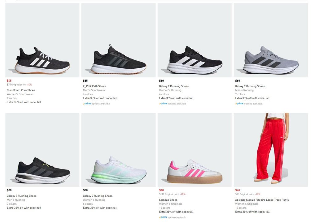Click the Cloudfoam Pure Shoes title
Image resolution: width=316 pixels, height=222 pixels.
pos(21,90)
